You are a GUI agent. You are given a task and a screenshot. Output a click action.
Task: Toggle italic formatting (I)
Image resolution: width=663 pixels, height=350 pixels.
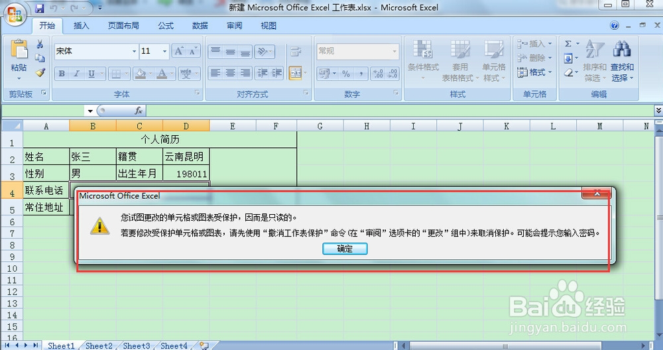pos(76,74)
